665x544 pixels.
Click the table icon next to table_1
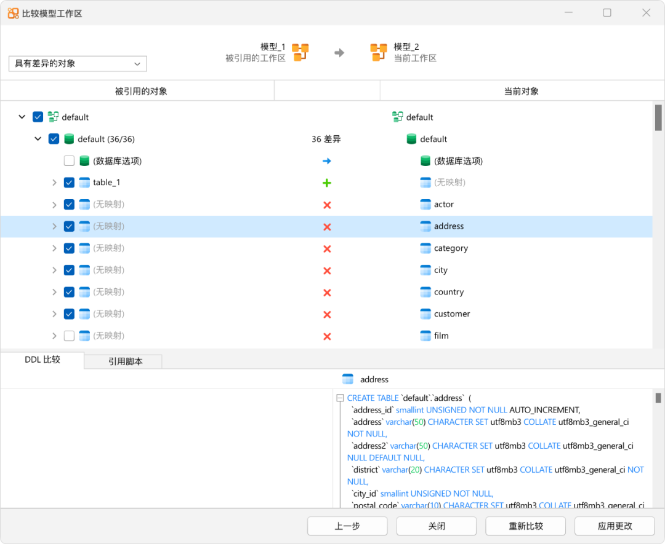click(84, 183)
